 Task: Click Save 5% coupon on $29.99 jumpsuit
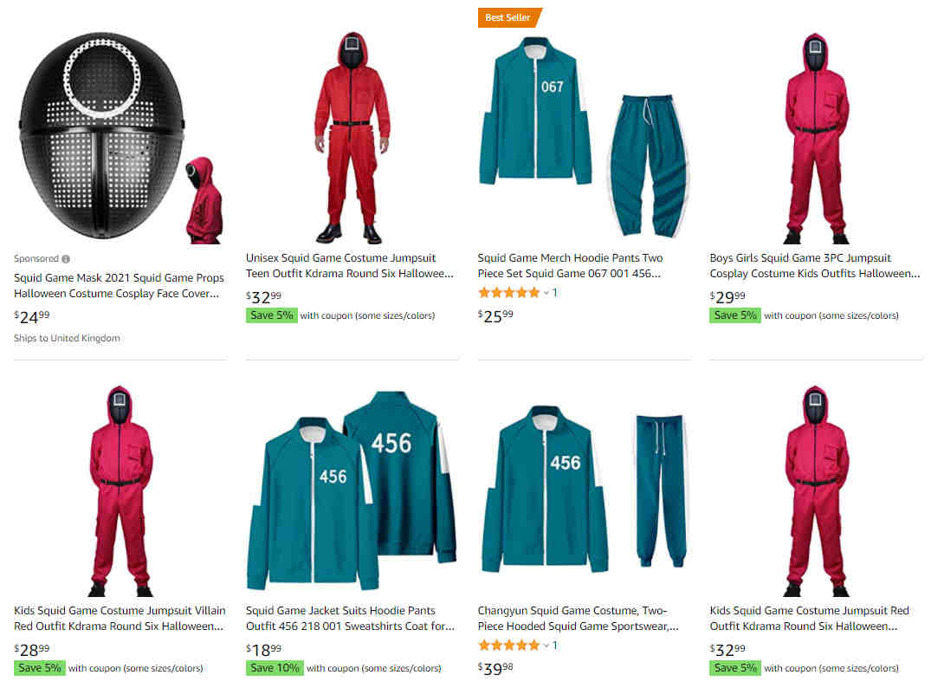[x=735, y=315]
